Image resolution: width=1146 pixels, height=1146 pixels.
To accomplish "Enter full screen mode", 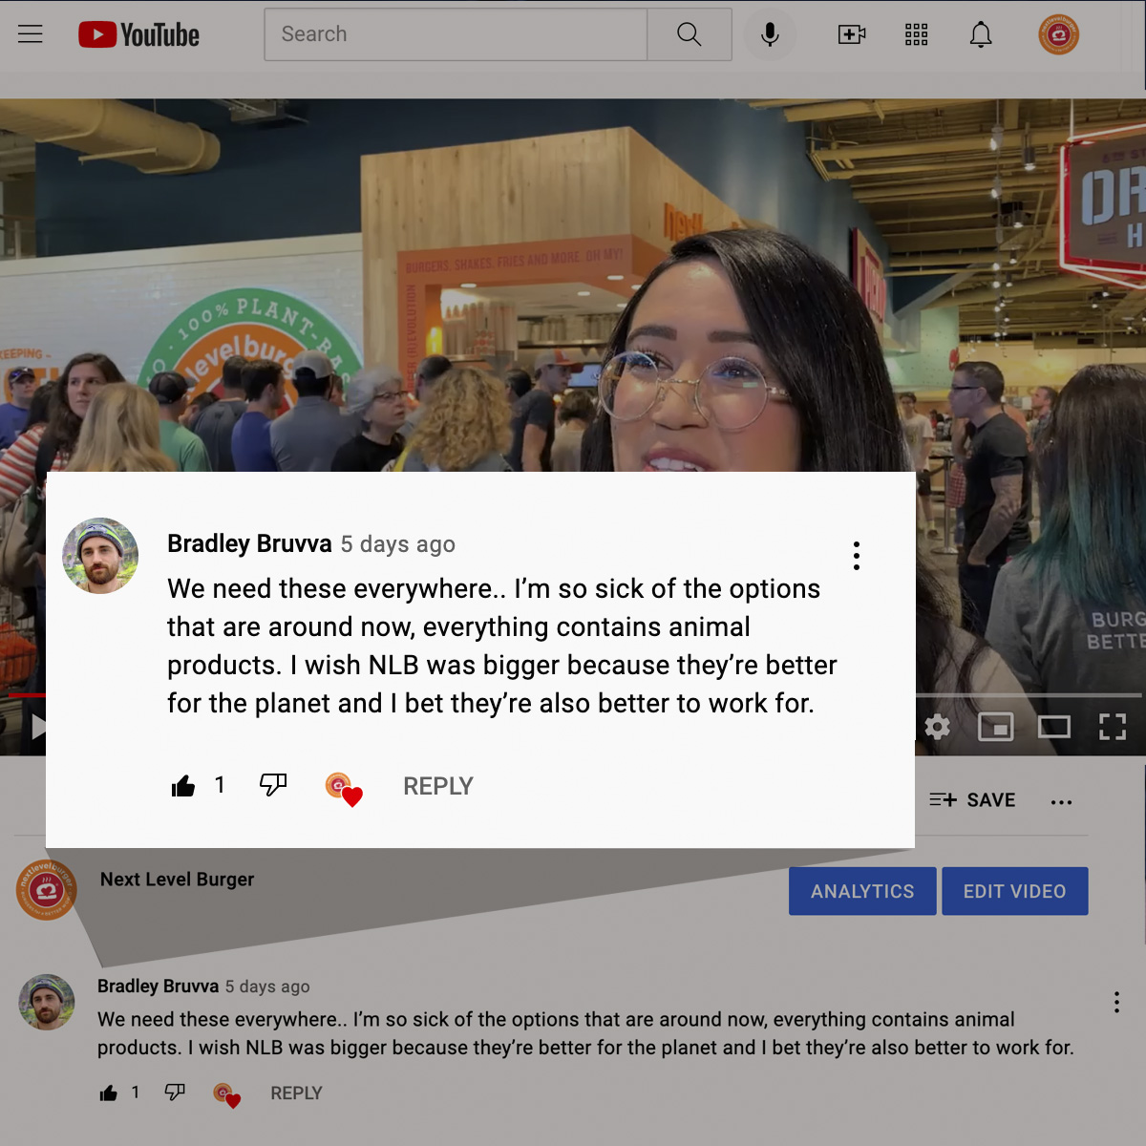I will point(1113,728).
